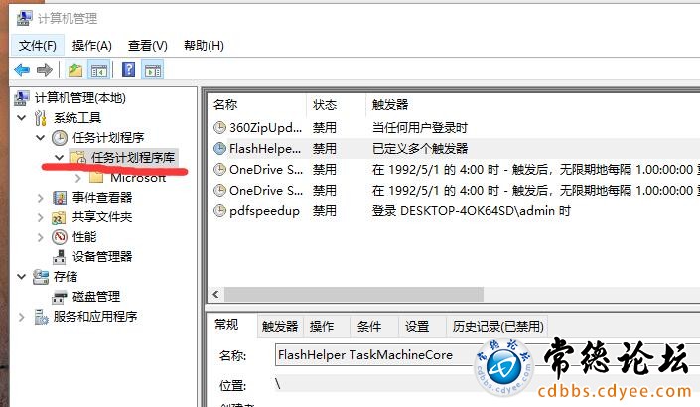This screenshot has width=700, height=407.
Task: Select the first OneDrive S... task row
Action: click(454, 169)
